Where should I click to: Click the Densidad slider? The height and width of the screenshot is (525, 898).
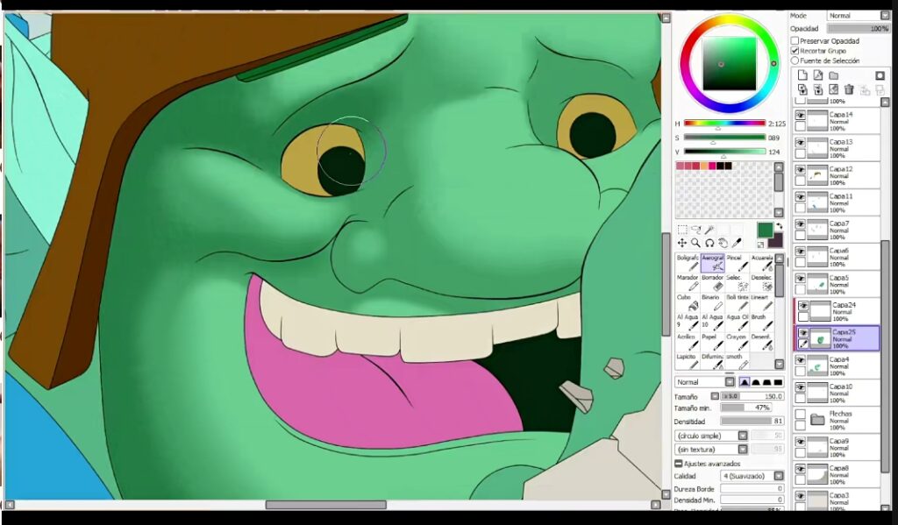click(x=745, y=422)
